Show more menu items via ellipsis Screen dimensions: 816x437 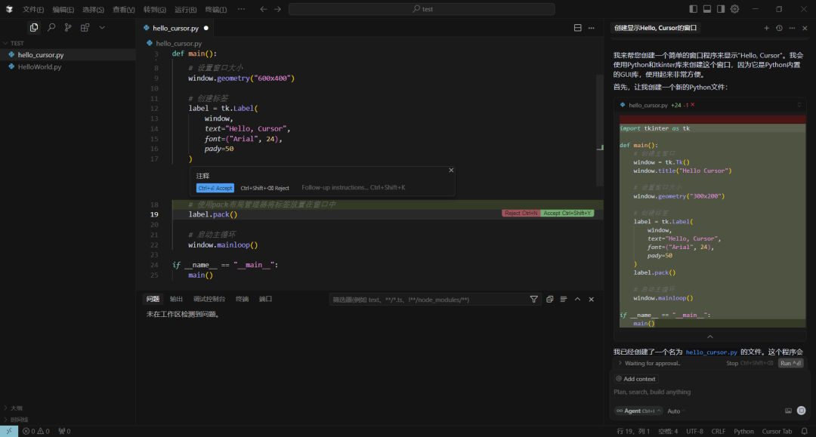point(242,9)
